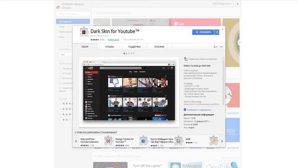Click the Сообщить о нарушении link
The image size is (298, 168).
tap(199, 110)
